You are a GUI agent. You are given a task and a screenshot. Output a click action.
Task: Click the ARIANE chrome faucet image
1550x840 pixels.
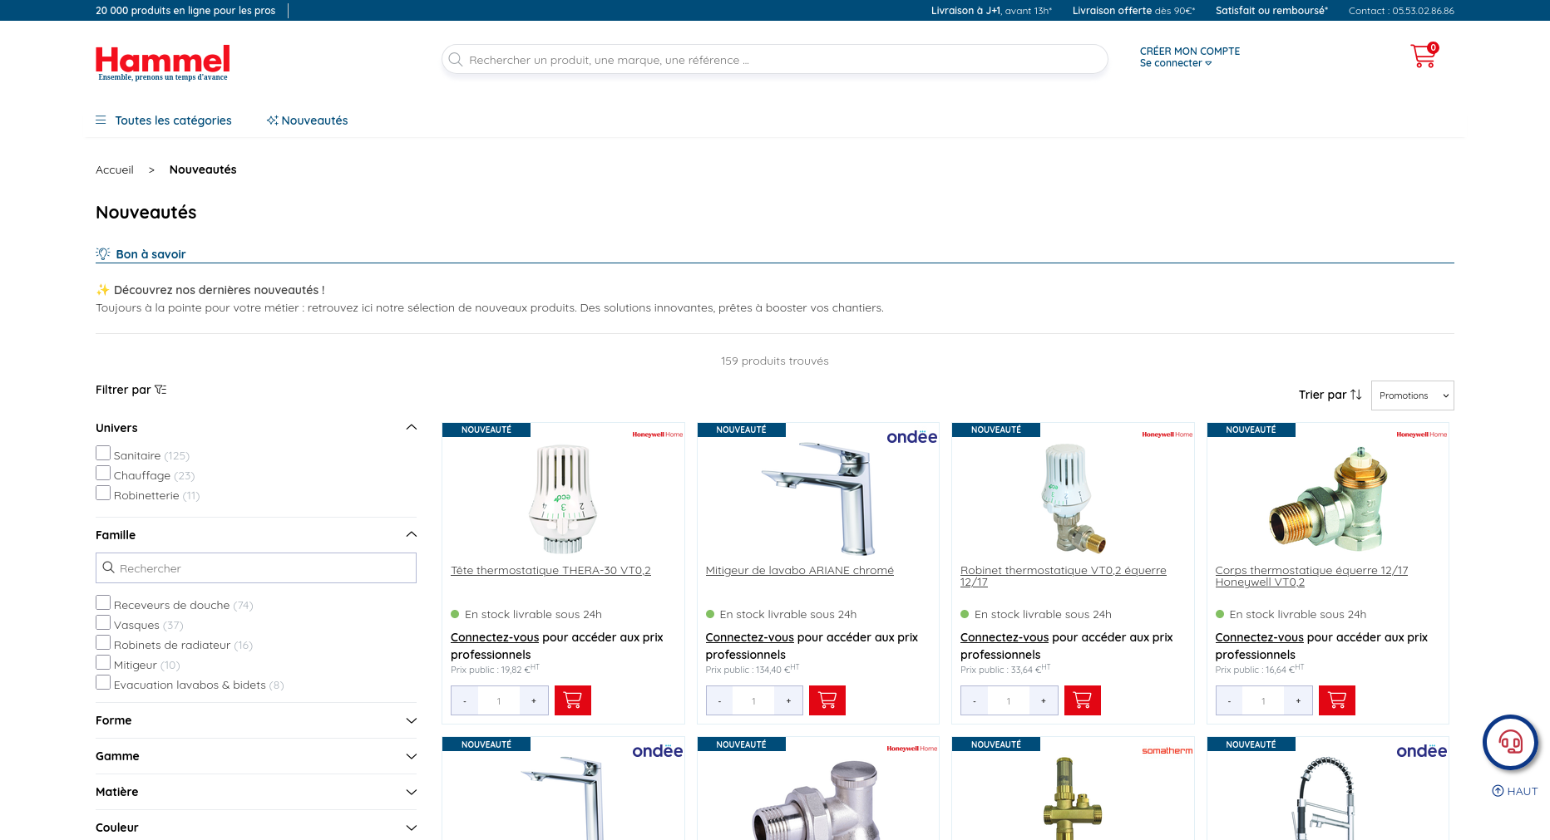point(818,499)
